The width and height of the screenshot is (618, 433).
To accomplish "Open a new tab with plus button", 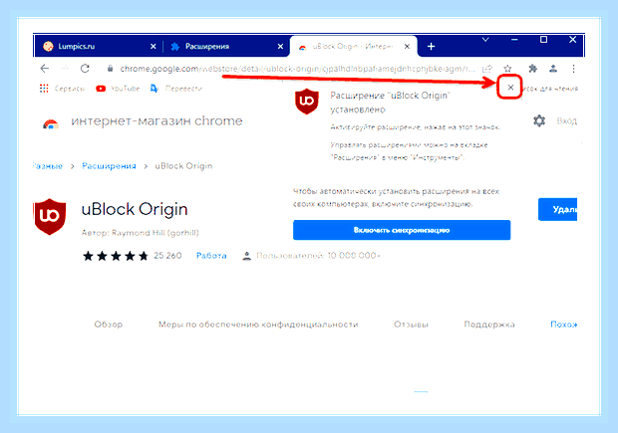I will [x=431, y=47].
